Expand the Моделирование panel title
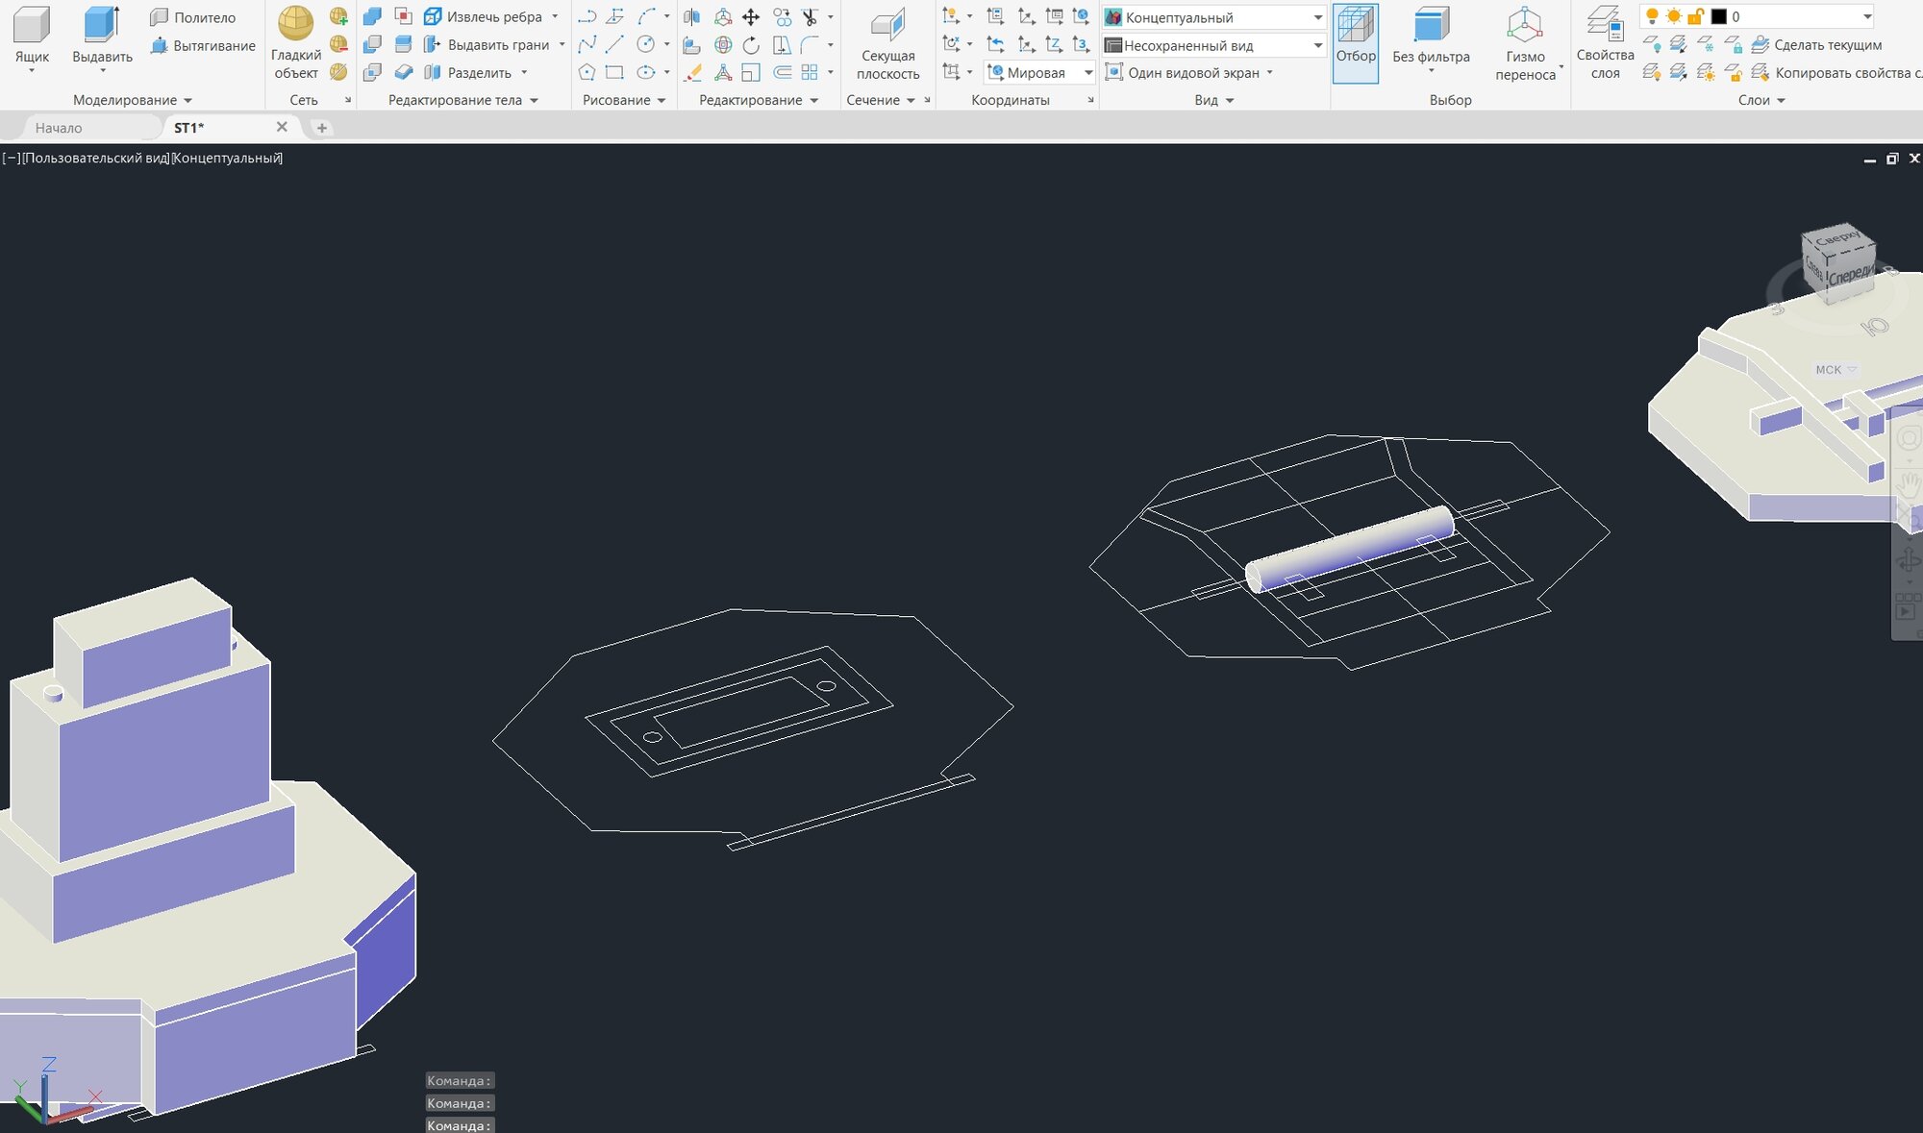Viewport: 1923px width, 1133px height. click(x=132, y=100)
